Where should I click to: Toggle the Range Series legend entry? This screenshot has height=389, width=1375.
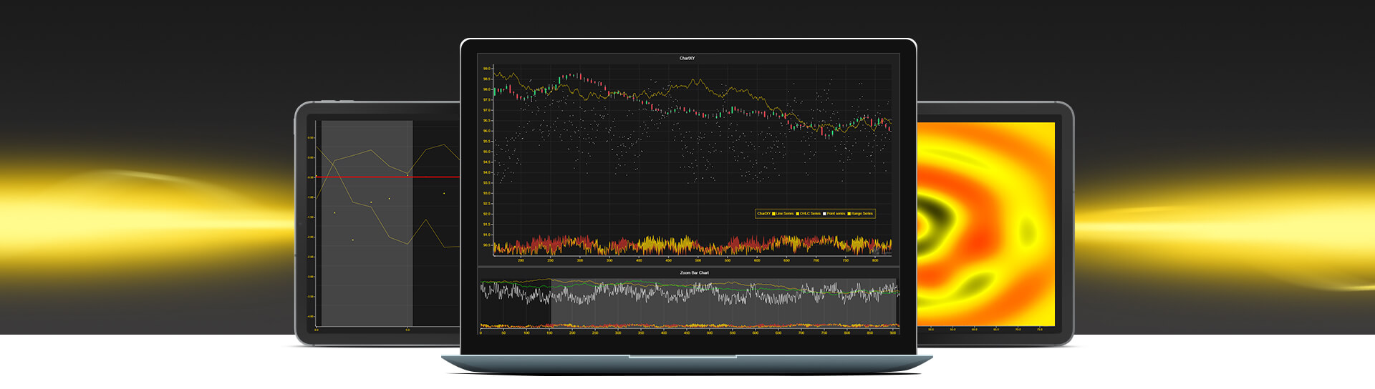(861, 213)
